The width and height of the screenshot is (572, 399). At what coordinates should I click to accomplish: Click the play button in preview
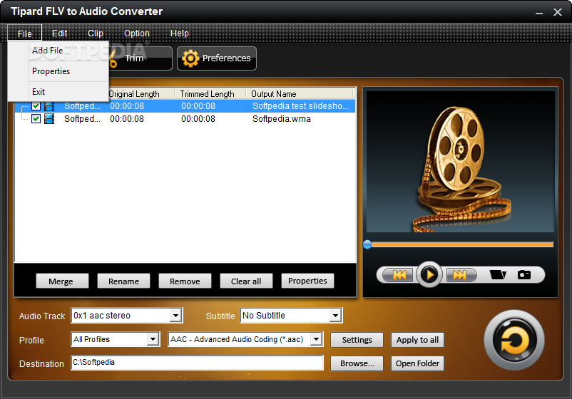coord(429,274)
